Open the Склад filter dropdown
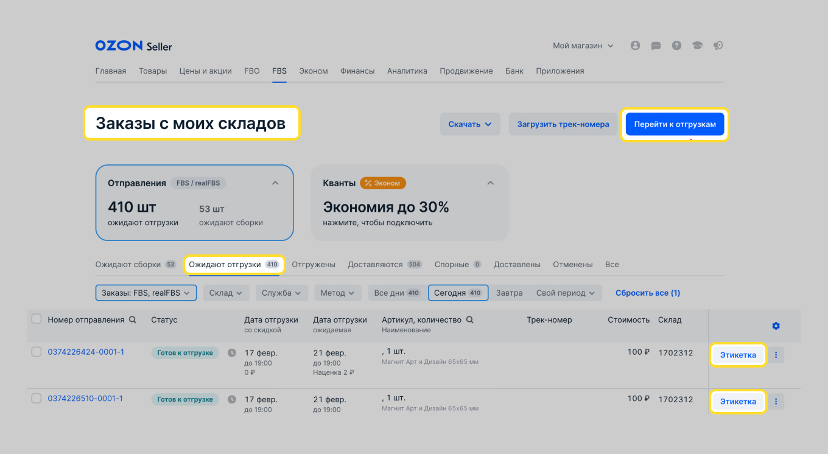 [x=226, y=292]
